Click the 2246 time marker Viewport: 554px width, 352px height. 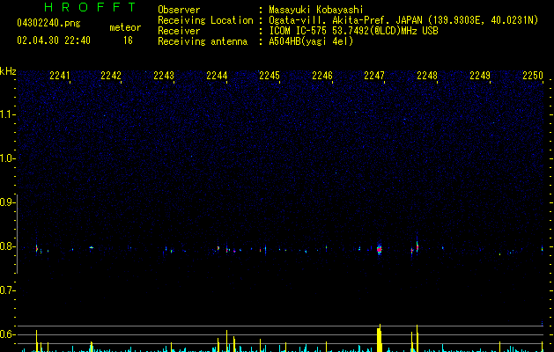click(322, 76)
